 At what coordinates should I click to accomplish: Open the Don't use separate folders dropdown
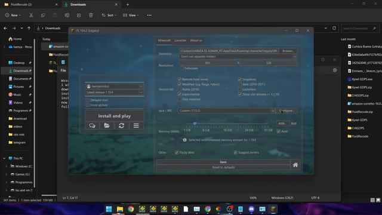pyautogui.click(x=238, y=57)
